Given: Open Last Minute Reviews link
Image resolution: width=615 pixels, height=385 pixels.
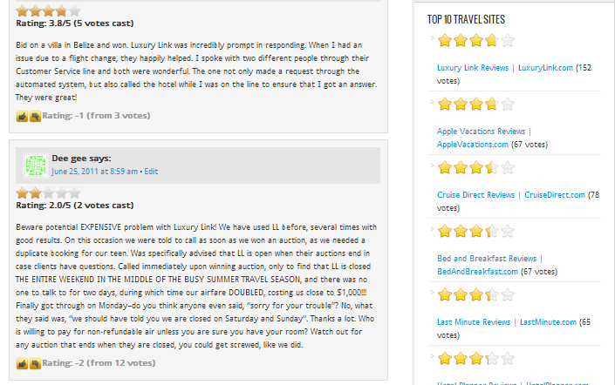Looking at the screenshot, I should (474, 322).
